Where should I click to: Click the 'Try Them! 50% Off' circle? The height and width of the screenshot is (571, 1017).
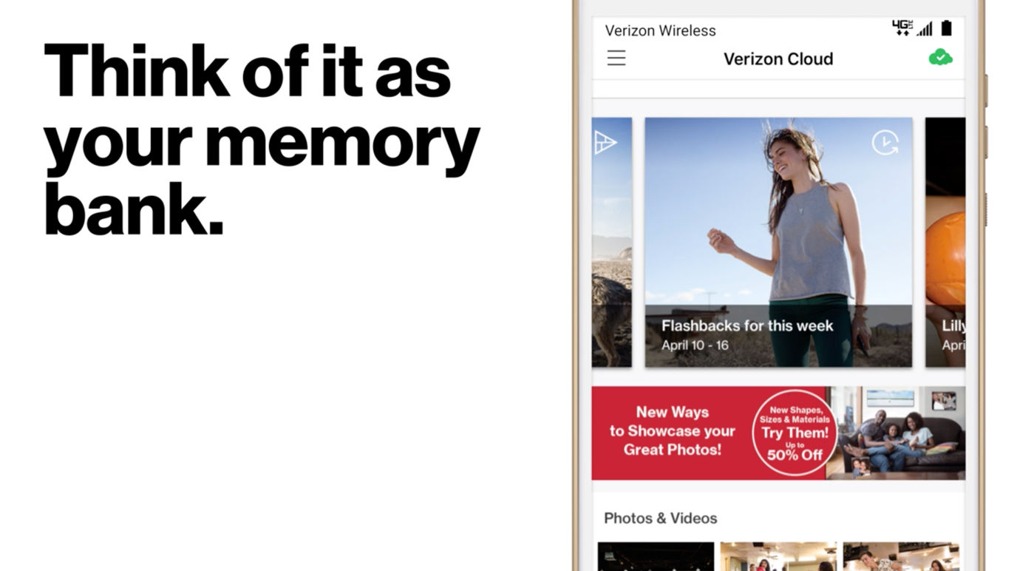795,433
